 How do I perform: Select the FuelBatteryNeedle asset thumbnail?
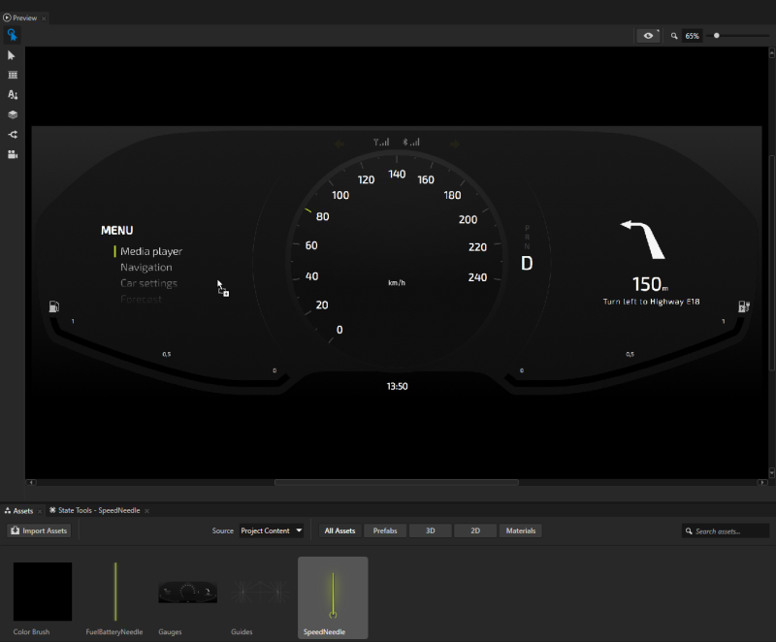click(114, 592)
